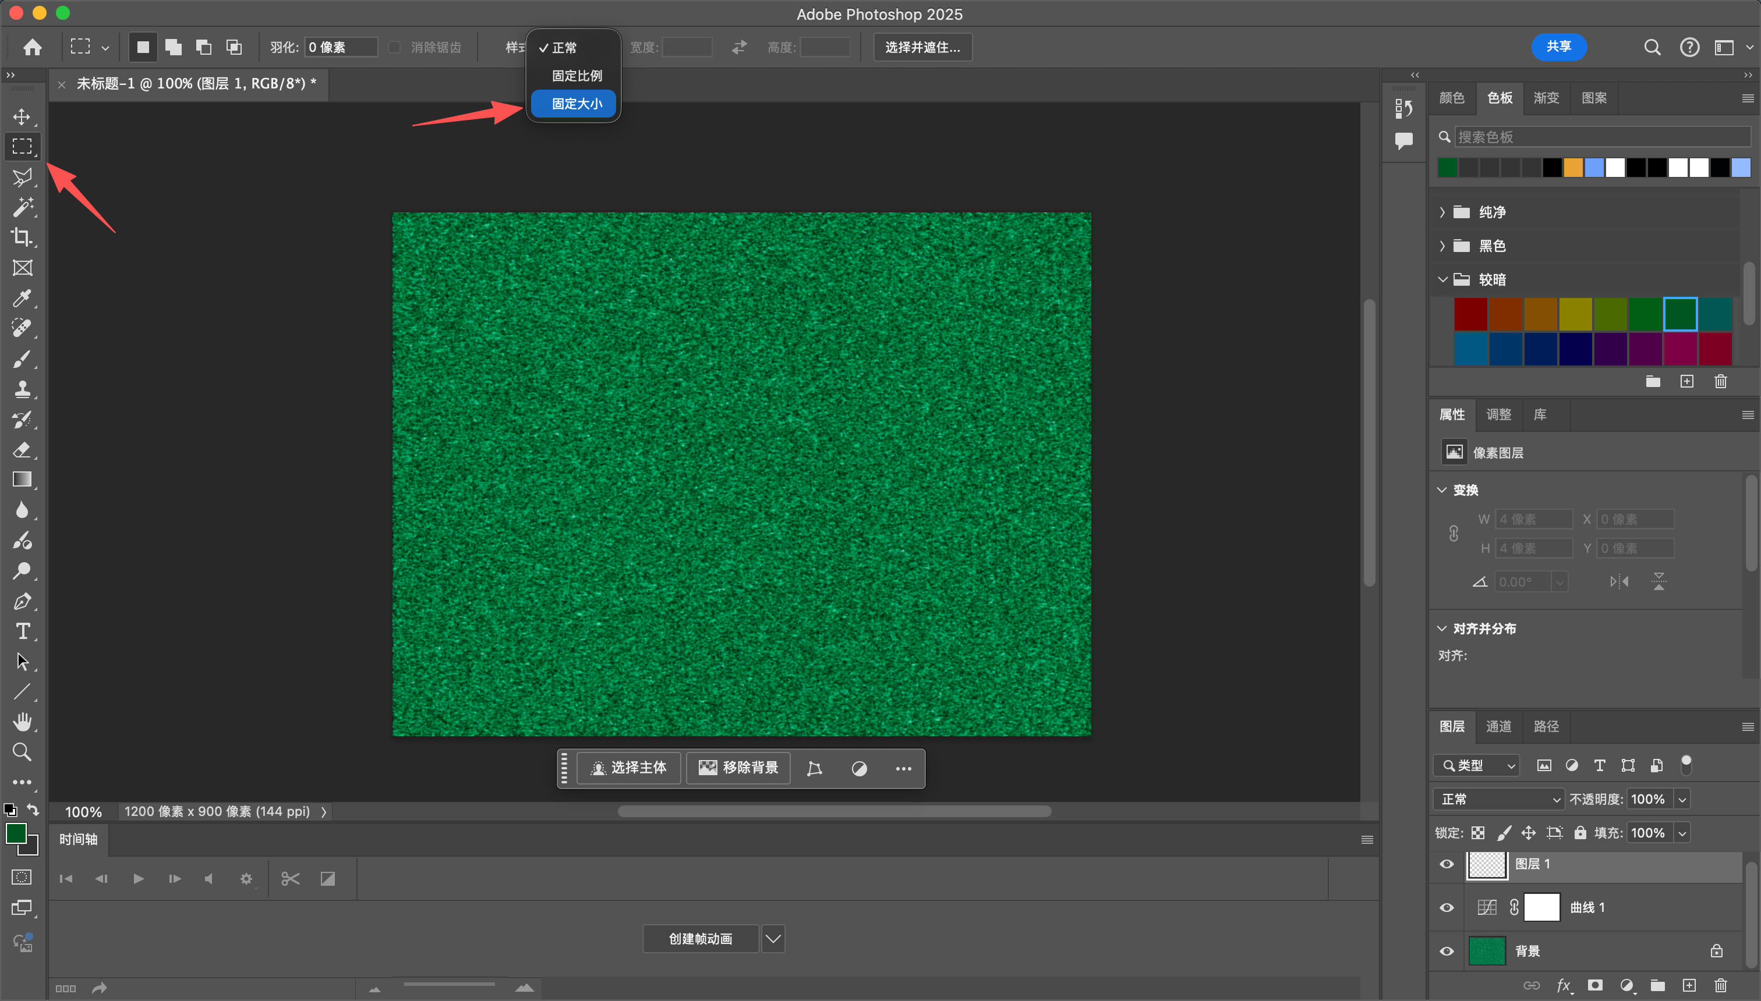Select the Zoom tool
The width and height of the screenshot is (1761, 1001).
tap(22, 752)
